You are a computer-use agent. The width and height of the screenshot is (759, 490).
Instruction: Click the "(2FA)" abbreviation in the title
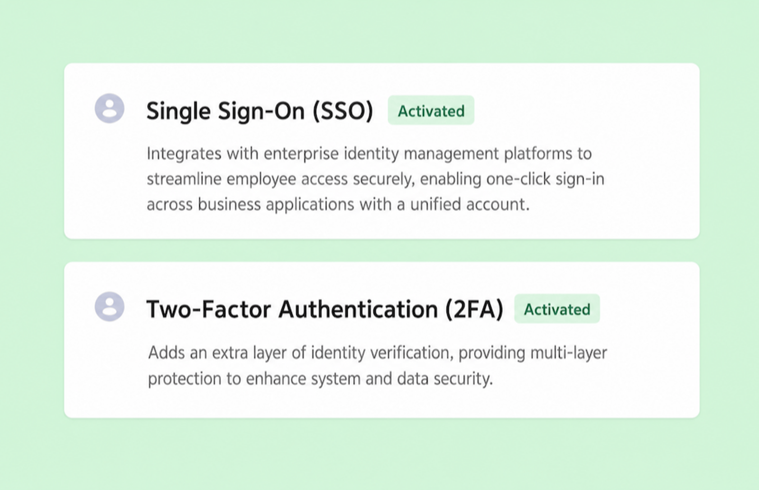click(474, 309)
